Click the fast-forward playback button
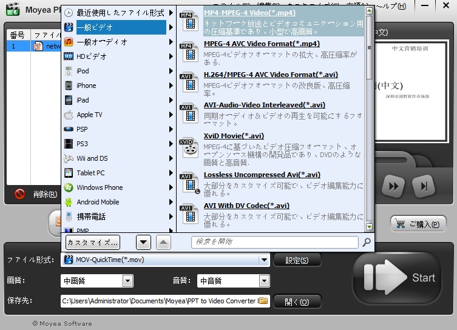 click(393, 186)
